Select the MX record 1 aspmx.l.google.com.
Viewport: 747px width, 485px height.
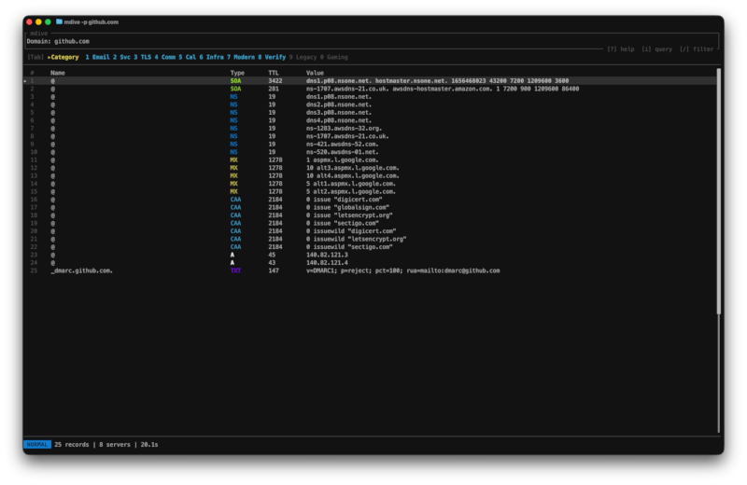pos(370,159)
